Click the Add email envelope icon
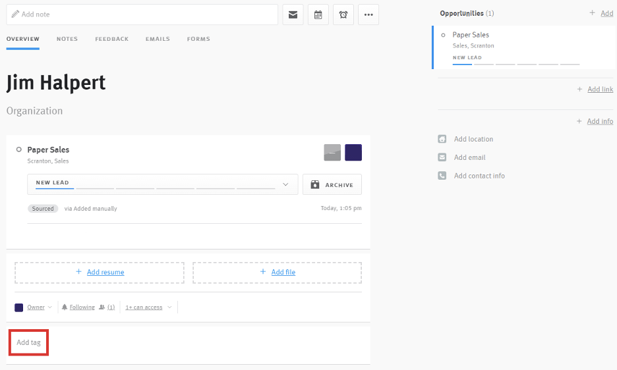This screenshot has height=370, width=617. click(442, 157)
